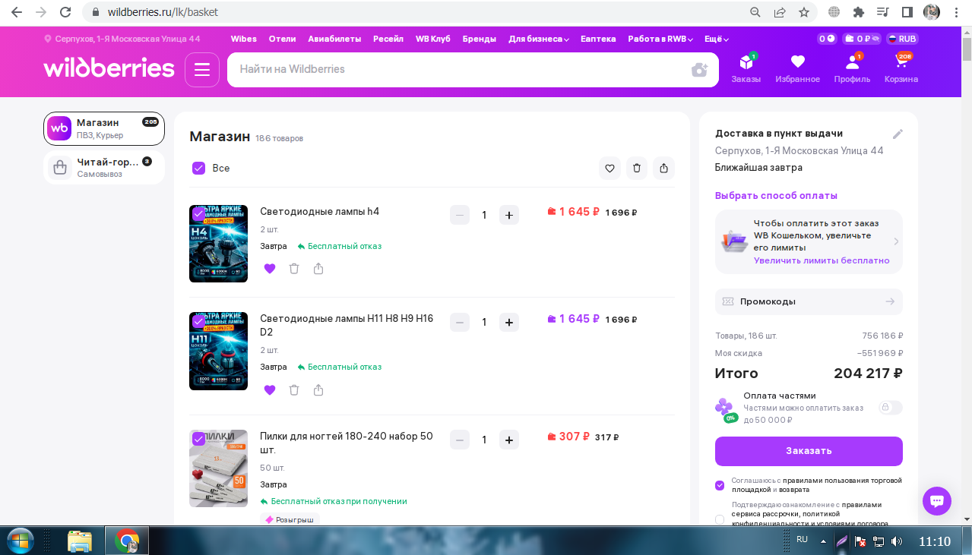Screen dimensions: 972x555
Task: Click the Заказать order button
Action: coord(809,451)
